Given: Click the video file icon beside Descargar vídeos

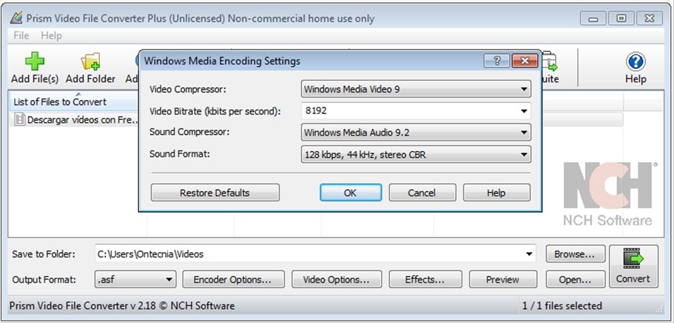Looking at the screenshot, I should click(20, 119).
